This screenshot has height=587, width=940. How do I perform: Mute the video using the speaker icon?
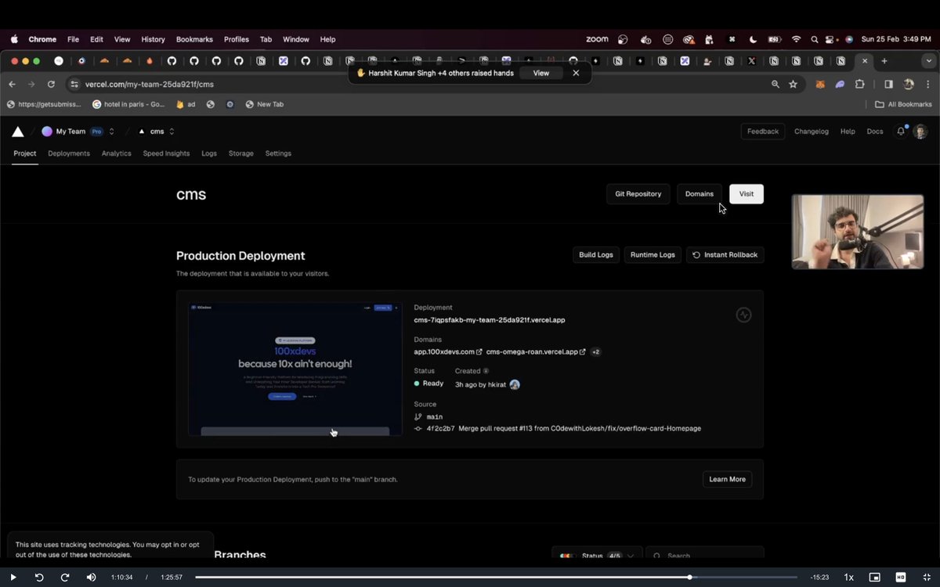click(91, 577)
